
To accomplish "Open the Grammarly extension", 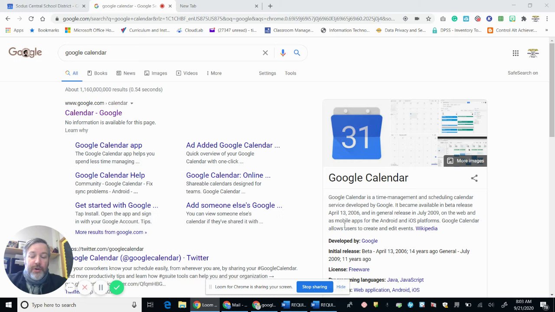I will (x=454, y=19).
